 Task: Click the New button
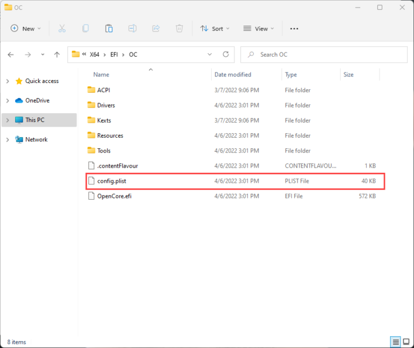[x=26, y=28]
